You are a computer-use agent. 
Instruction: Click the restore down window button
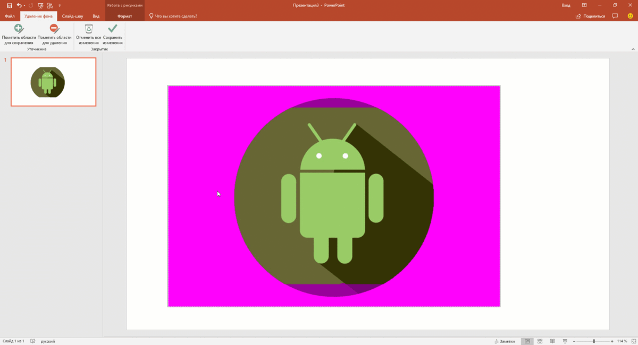615,5
